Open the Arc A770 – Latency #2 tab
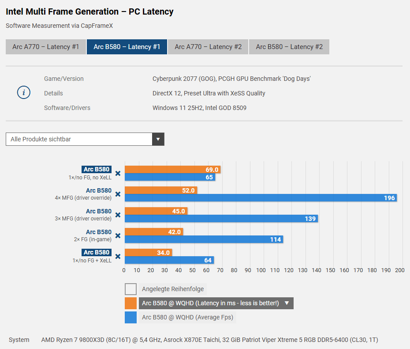Screen dimensions: 410x349 click(208, 47)
